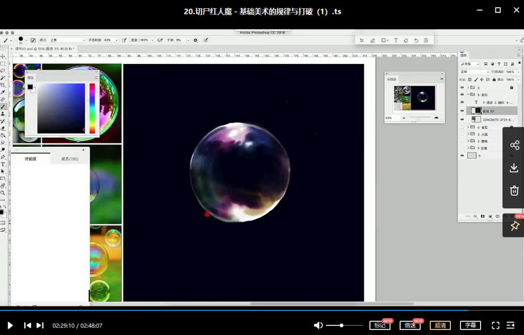Click the 字幕 subtitles button

click(x=470, y=325)
